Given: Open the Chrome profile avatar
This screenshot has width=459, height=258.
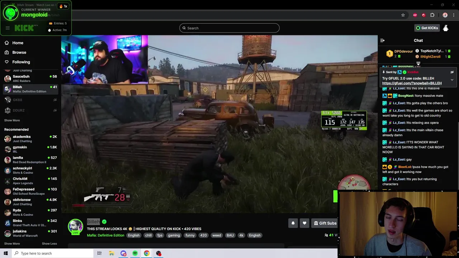Looking at the screenshot, I should pyautogui.click(x=445, y=15).
